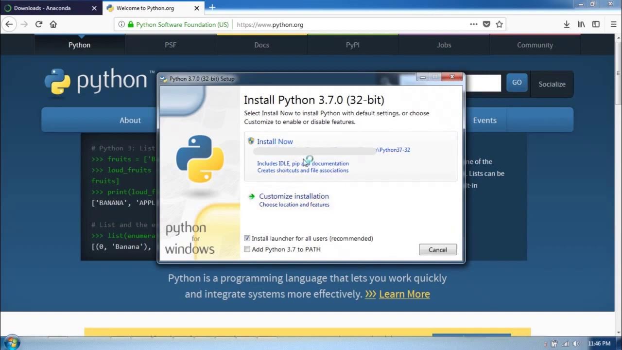Open the Python top navigation item

(79, 45)
